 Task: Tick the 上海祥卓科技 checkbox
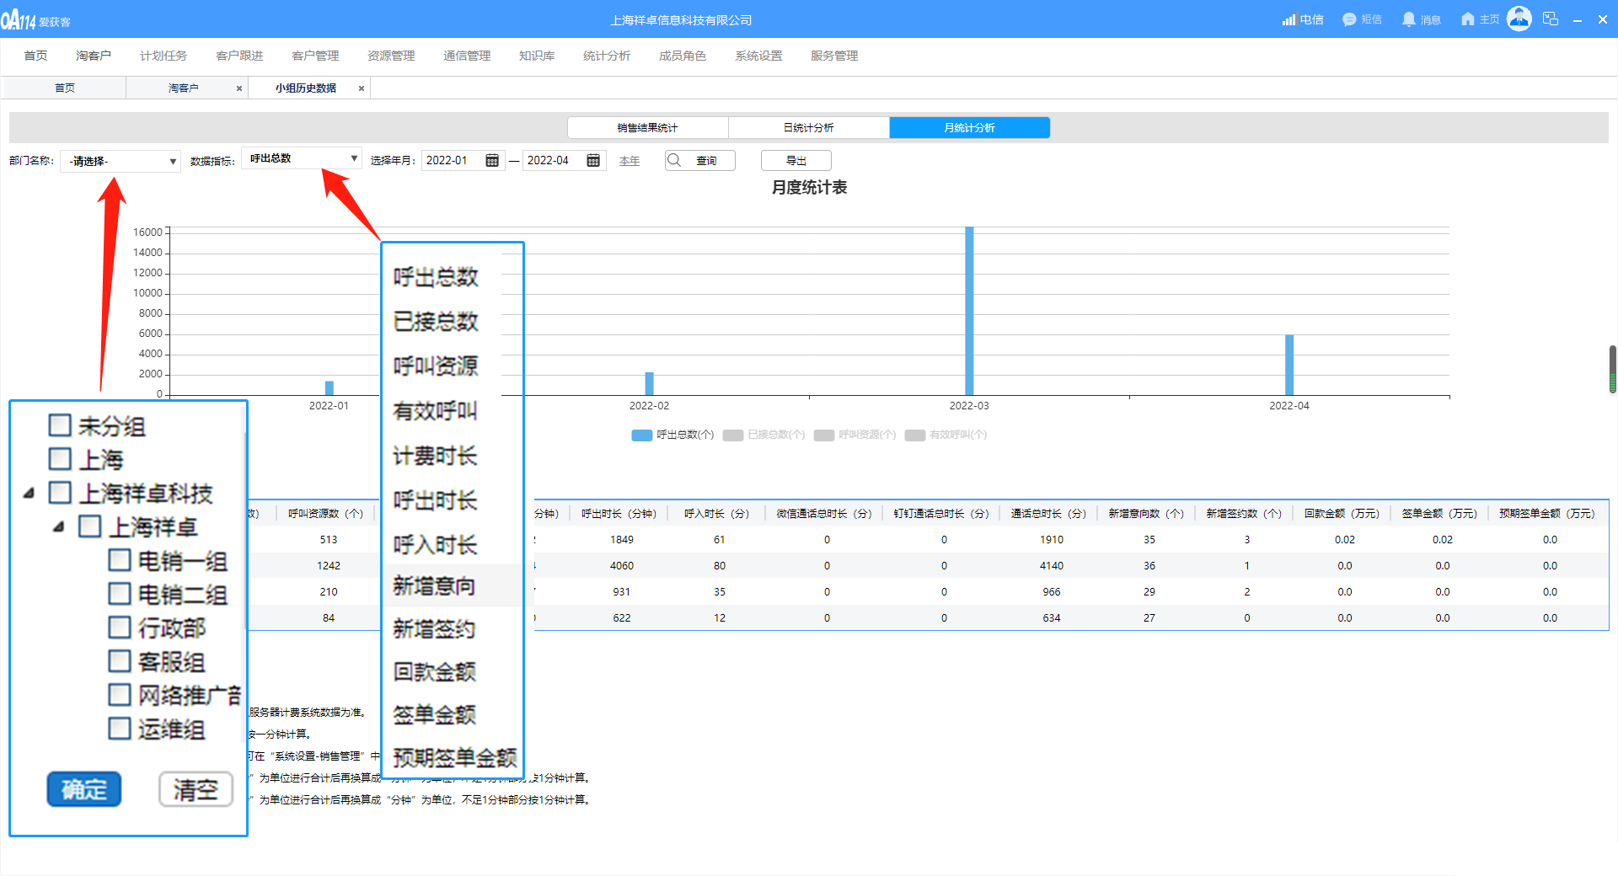[60, 493]
